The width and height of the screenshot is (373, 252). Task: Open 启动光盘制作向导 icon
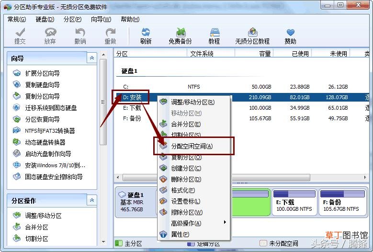click(x=17, y=153)
